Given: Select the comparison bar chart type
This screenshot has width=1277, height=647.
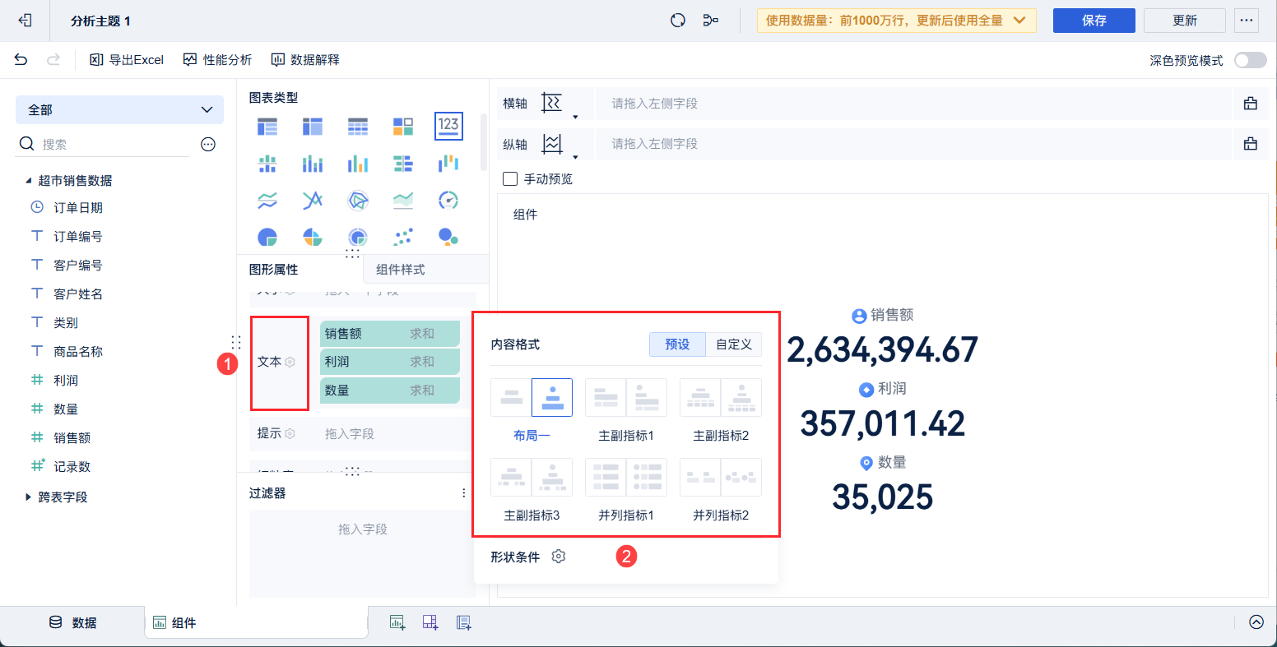Looking at the screenshot, I should click(403, 164).
